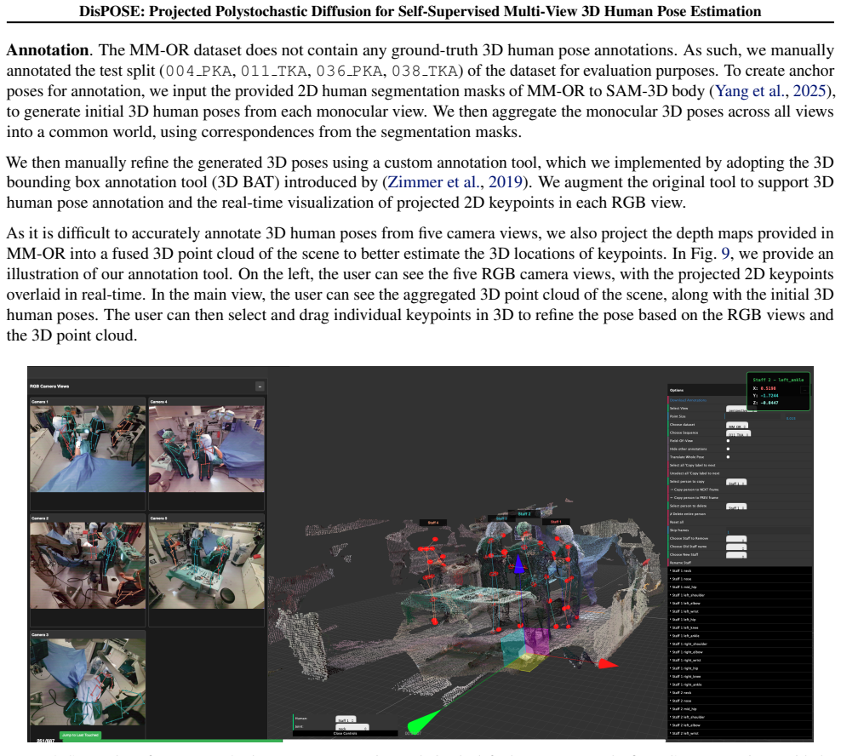Open the Choose dataset dropdown

[x=737, y=425]
